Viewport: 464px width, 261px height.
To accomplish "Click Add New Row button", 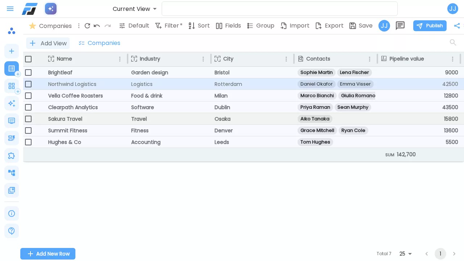I will (x=48, y=254).
